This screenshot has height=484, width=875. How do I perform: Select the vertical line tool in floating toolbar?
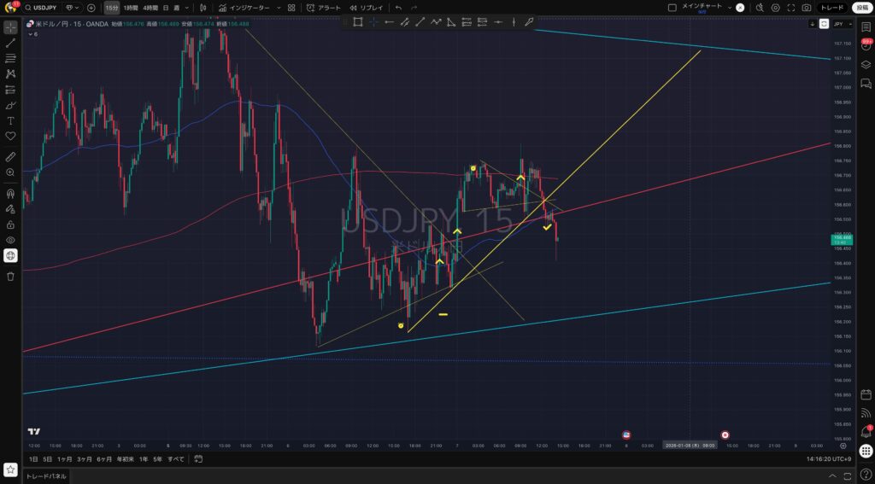click(x=514, y=22)
